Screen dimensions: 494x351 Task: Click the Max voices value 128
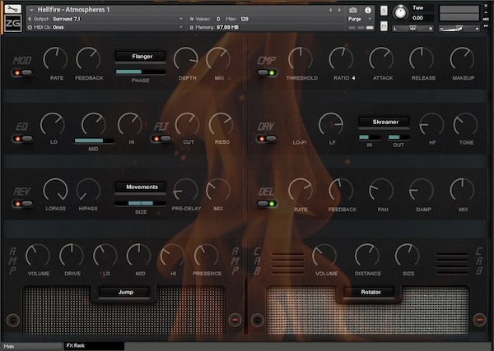pyautogui.click(x=245, y=19)
